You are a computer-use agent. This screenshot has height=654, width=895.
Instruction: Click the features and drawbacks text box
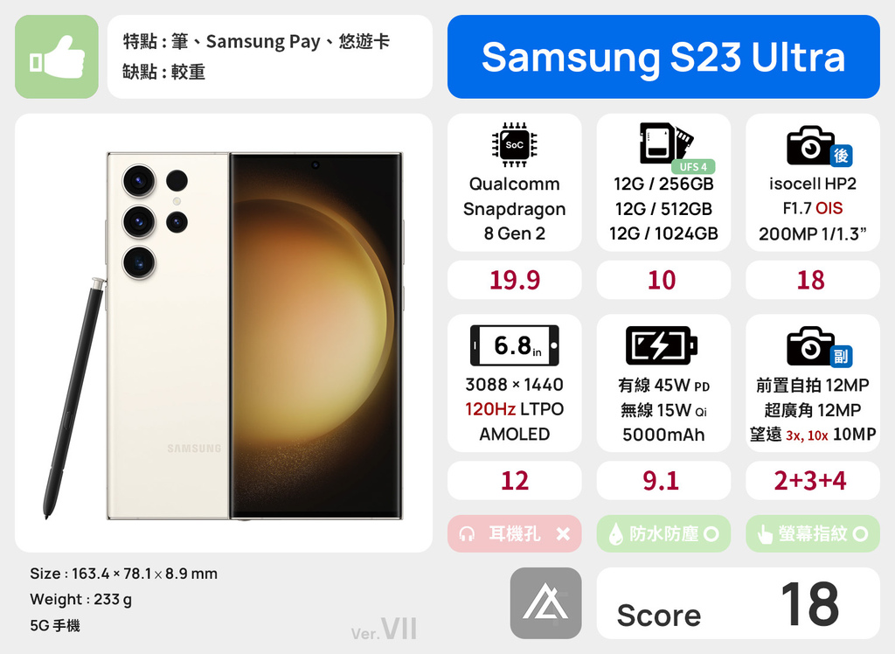coord(269,57)
